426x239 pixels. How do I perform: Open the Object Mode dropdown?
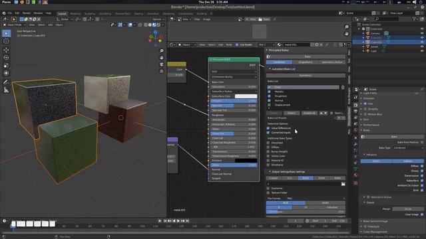[x=14, y=25]
